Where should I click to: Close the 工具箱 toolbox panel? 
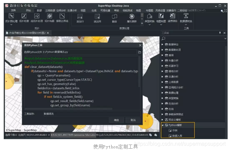pyautogui.click(x=225, y=33)
